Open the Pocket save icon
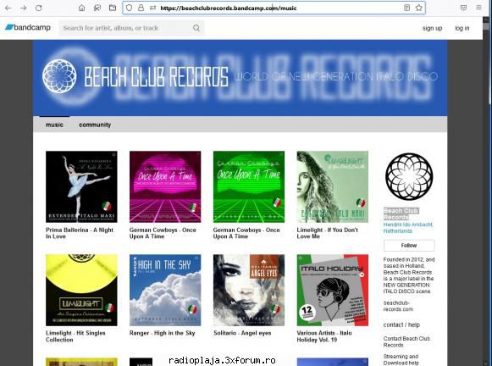Screen dimensions: 492x366 [x=463, y=8]
